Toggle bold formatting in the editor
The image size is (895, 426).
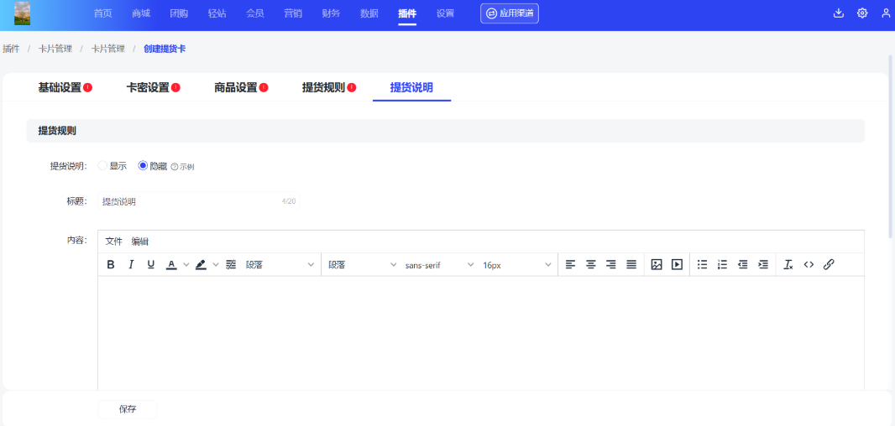pyautogui.click(x=111, y=265)
